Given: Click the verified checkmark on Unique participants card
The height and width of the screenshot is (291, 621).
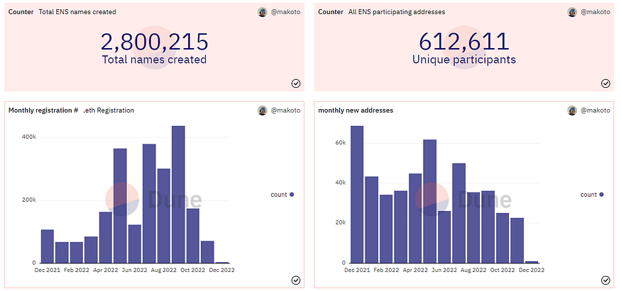Looking at the screenshot, I should coord(605,84).
